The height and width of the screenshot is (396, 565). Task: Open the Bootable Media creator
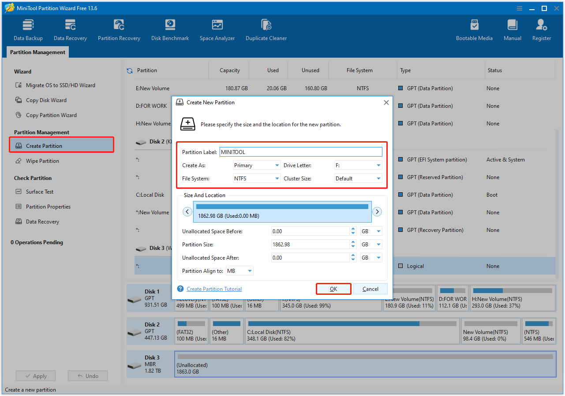474,29
